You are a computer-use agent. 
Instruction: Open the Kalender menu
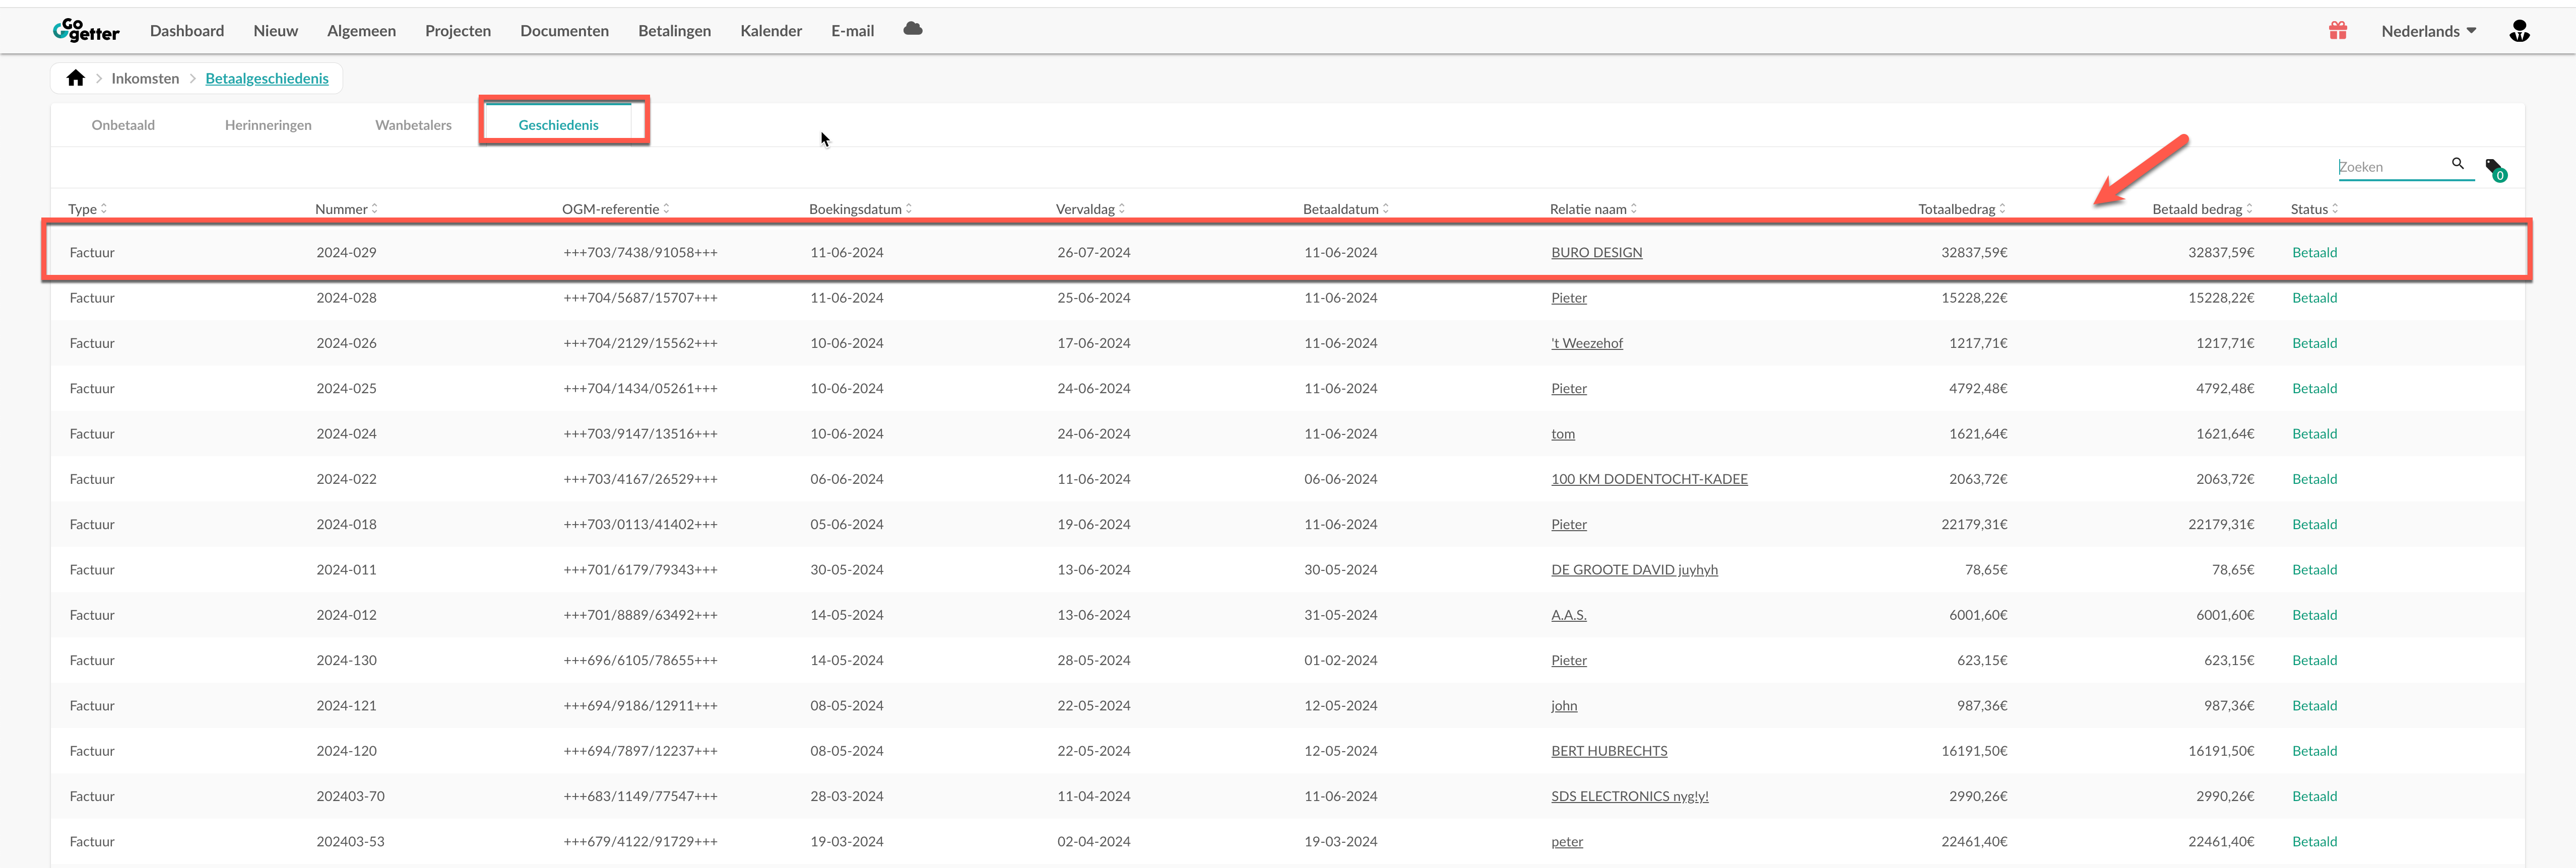click(771, 31)
